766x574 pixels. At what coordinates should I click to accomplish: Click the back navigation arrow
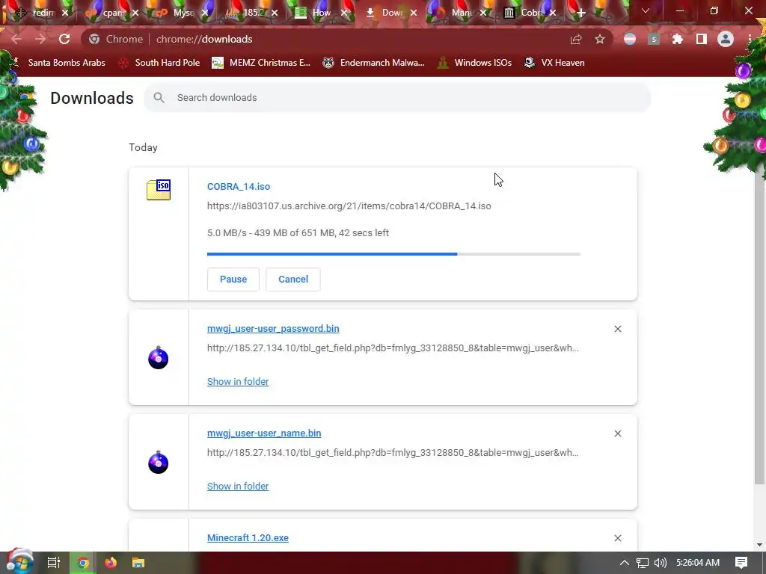click(x=16, y=39)
